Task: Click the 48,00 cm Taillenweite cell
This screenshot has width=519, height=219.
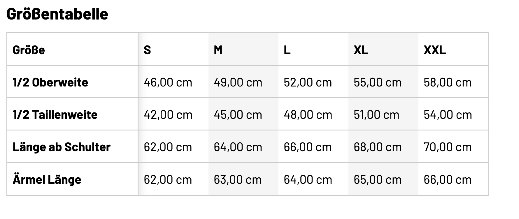Action: tap(308, 115)
